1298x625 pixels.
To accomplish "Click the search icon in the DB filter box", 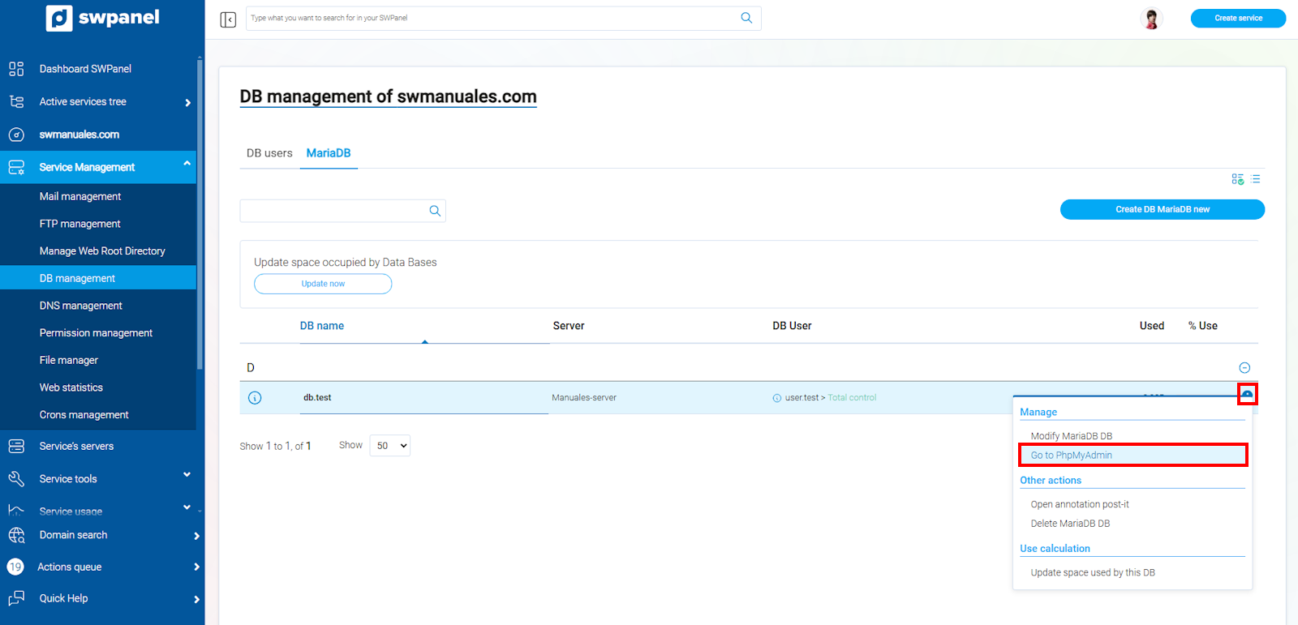I will (x=435, y=211).
